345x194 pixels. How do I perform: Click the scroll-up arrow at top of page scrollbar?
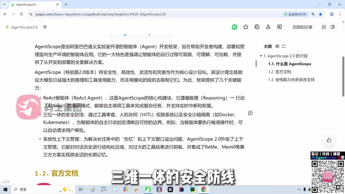[343, 22]
